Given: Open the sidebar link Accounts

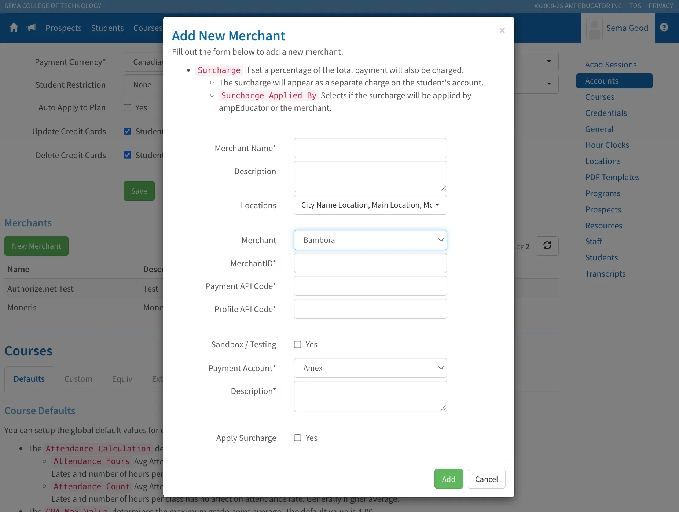Looking at the screenshot, I should click(614, 81).
